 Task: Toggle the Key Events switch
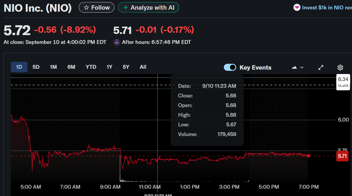230,67
